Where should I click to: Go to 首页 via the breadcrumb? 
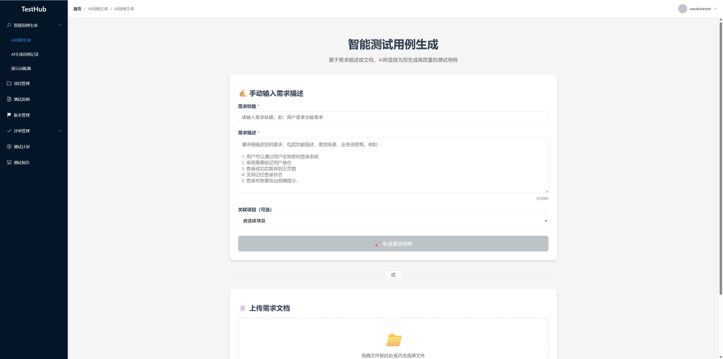pyautogui.click(x=77, y=9)
